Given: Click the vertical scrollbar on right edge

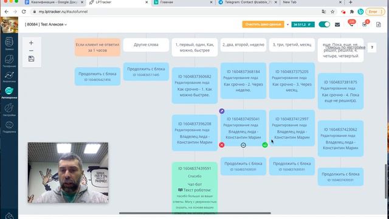Looking at the screenshot, I should coord(387,181).
